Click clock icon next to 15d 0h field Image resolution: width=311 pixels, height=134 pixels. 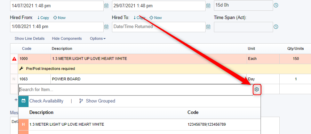coord(276,5)
